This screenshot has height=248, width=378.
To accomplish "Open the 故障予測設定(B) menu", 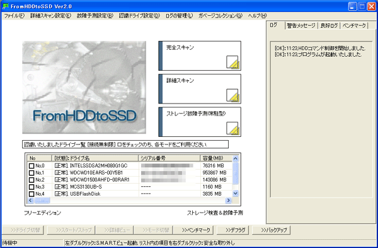I will pos(95,16).
